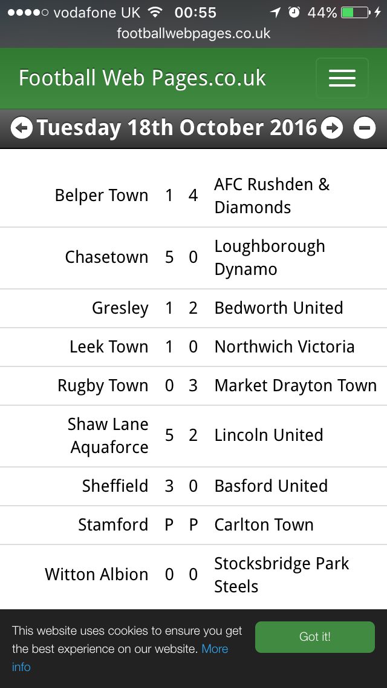The width and height of the screenshot is (387, 688).
Task: Open the hamburger navigation menu
Action: pos(342,78)
